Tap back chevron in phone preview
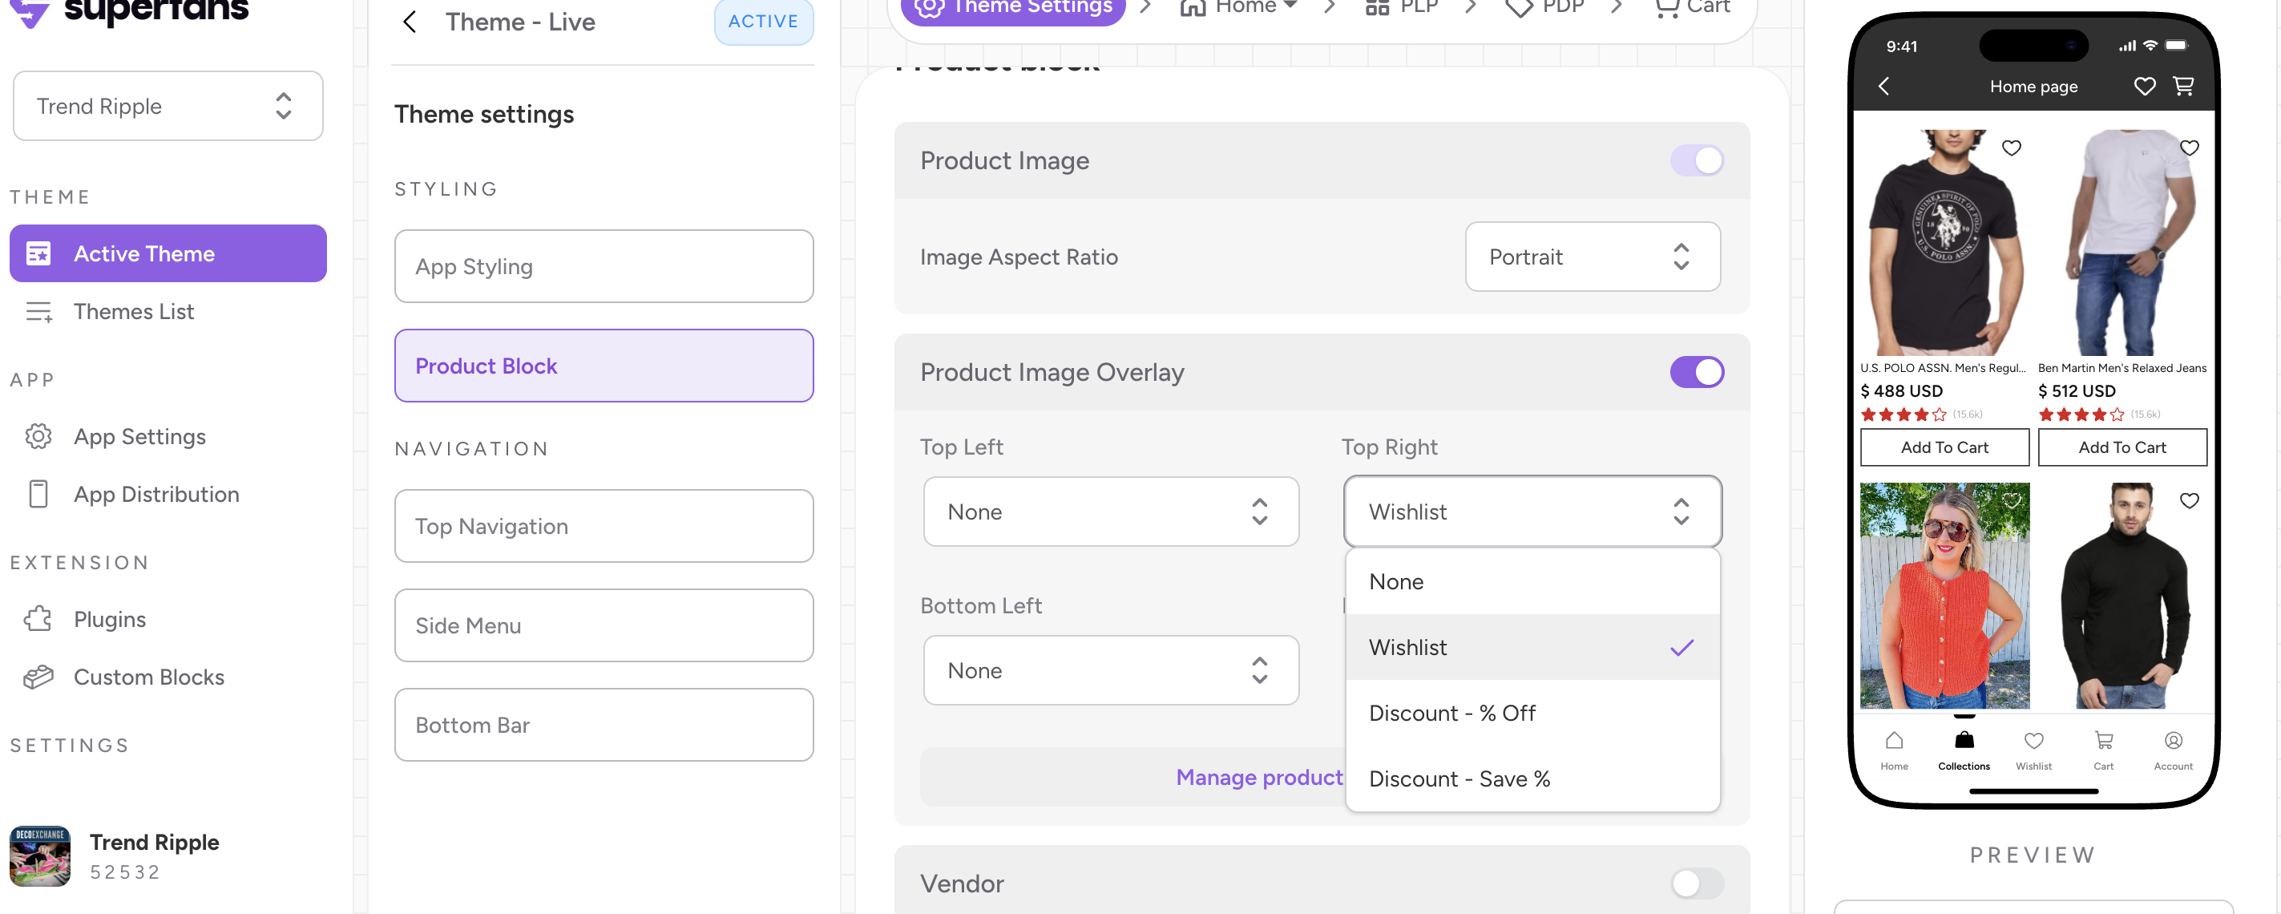The width and height of the screenshot is (2281, 914). (1883, 86)
